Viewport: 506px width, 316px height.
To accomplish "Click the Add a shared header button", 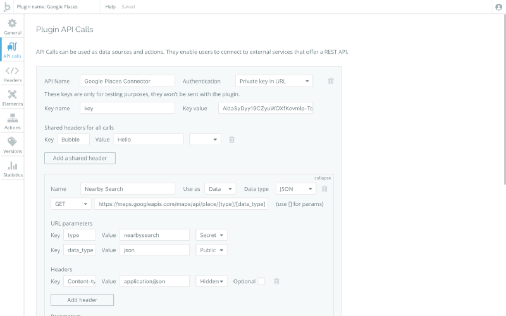I will point(80,157).
